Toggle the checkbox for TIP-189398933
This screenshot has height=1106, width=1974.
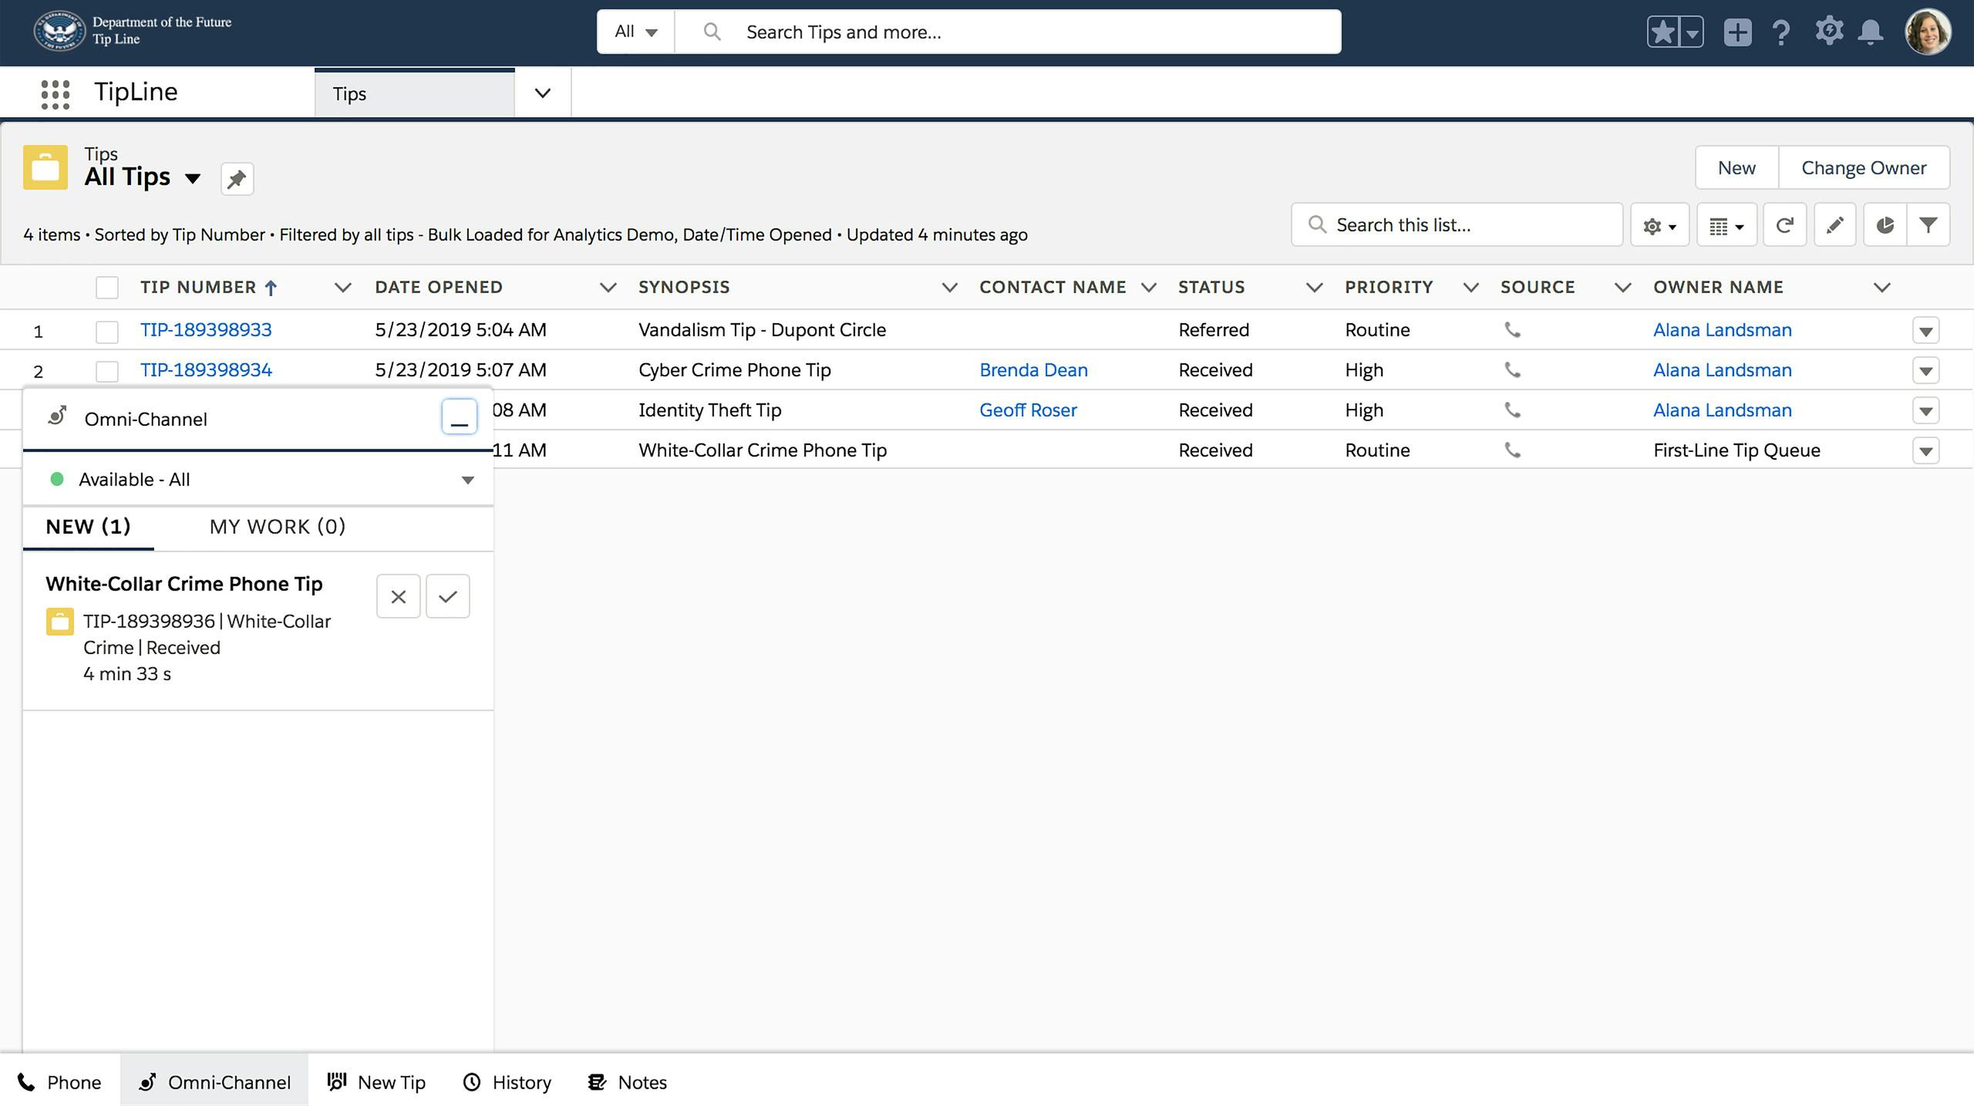coord(107,329)
